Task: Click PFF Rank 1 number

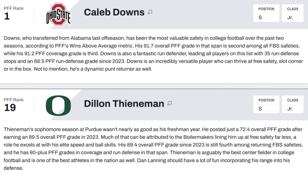Action: [x=7, y=16]
